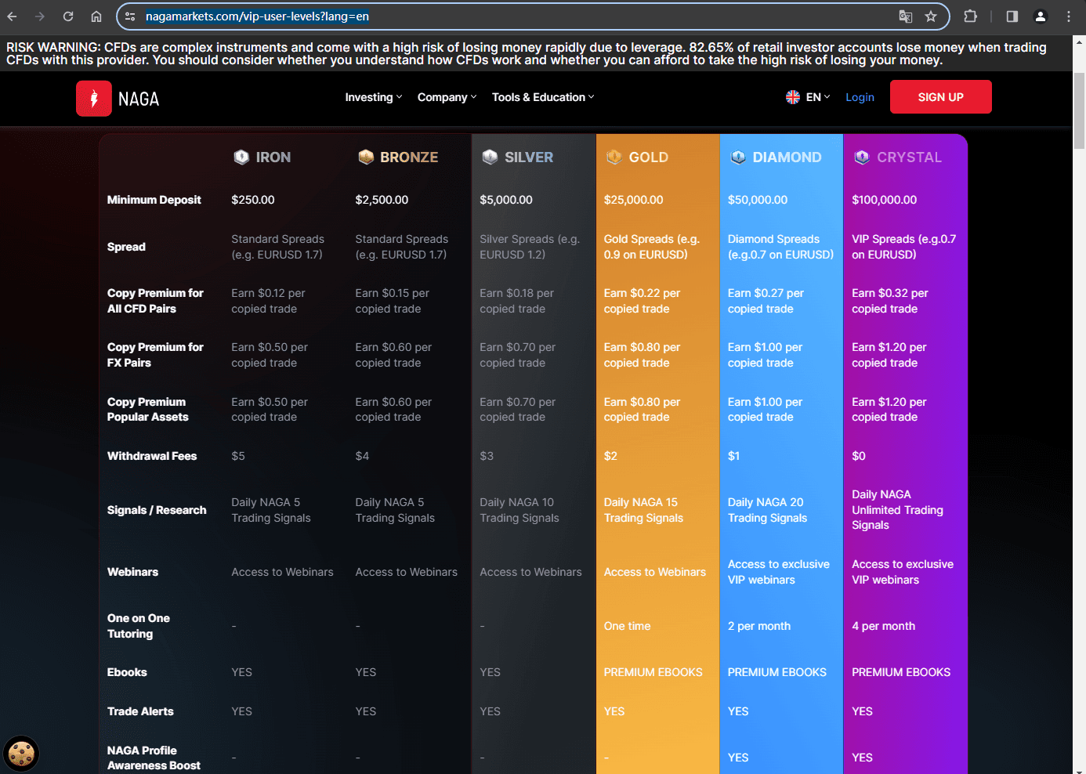The image size is (1086, 774).
Task: Reload the page with the refresh icon
Action: pos(68,16)
